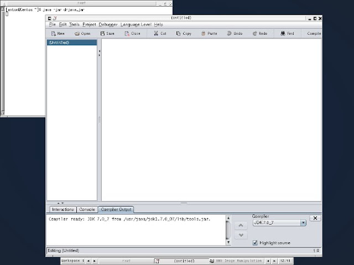
Task: Click the terminal window scrollbar
Action: click(2, 61)
